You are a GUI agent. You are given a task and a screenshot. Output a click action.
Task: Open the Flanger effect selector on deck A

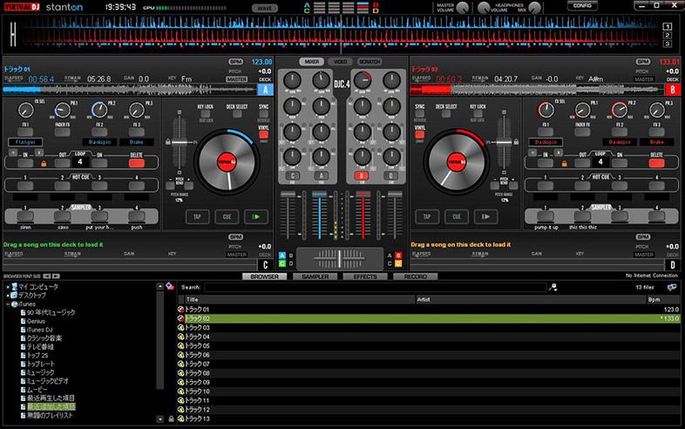coord(25,142)
